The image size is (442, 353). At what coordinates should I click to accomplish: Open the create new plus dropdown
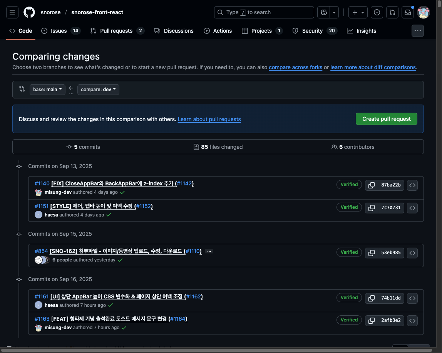[x=358, y=12]
